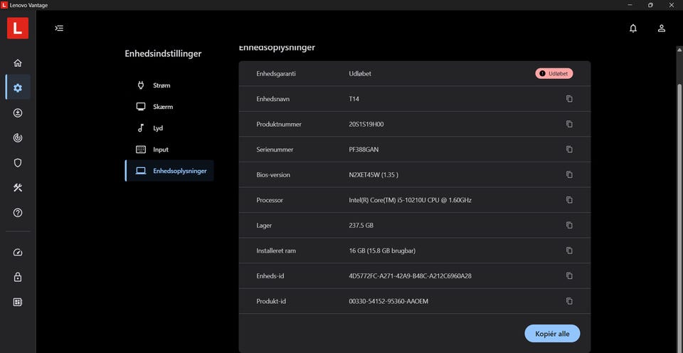Open the system update download icon
The width and height of the screenshot is (683, 353).
(18, 113)
